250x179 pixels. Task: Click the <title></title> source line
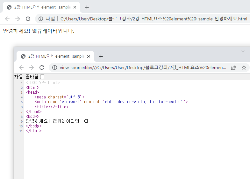tap(52, 107)
